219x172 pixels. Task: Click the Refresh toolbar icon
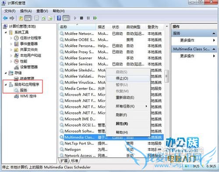click(43, 18)
